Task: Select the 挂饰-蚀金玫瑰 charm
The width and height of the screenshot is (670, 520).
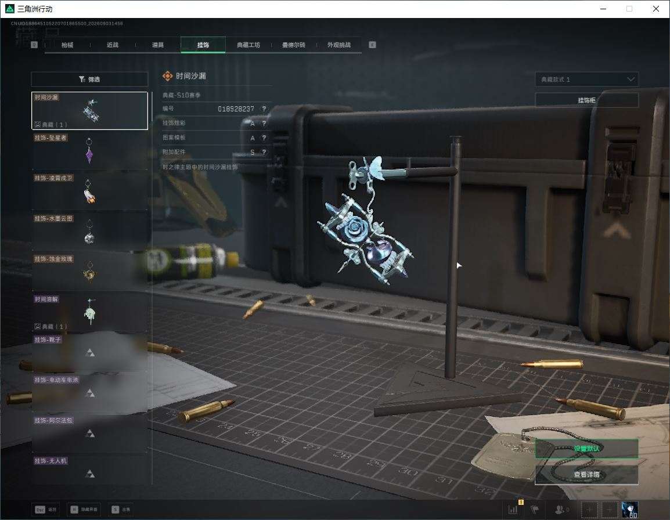Action: click(90, 272)
